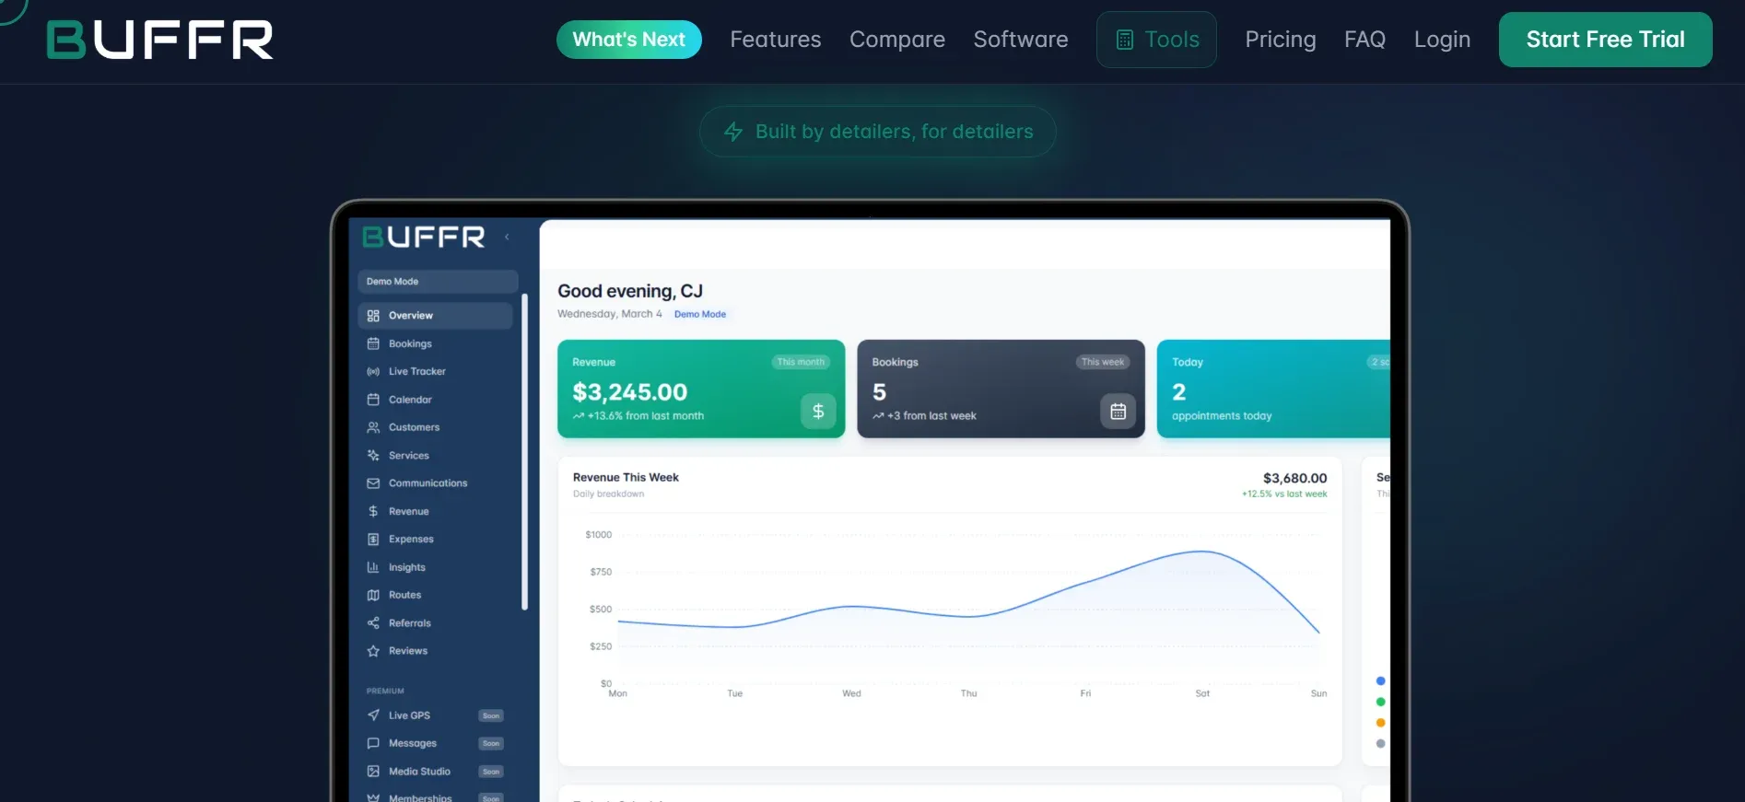Click the 'Wednesday, March 4' date text
This screenshot has width=1745, height=802.
coord(610,314)
